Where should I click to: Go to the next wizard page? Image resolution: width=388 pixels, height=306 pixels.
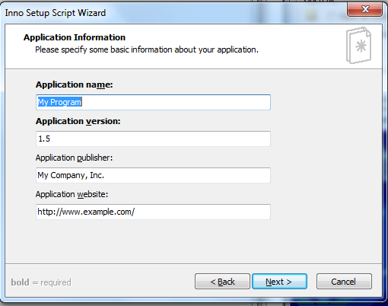pos(279,282)
